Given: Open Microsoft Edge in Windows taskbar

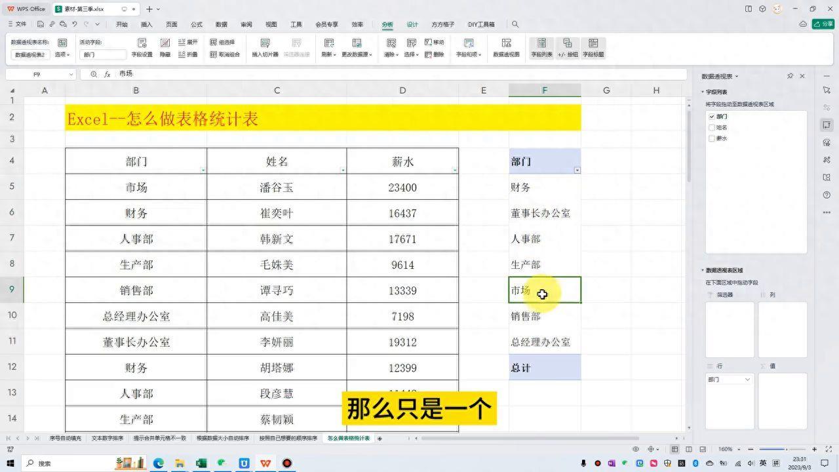Looking at the screenshot, I should pos(158,463).
